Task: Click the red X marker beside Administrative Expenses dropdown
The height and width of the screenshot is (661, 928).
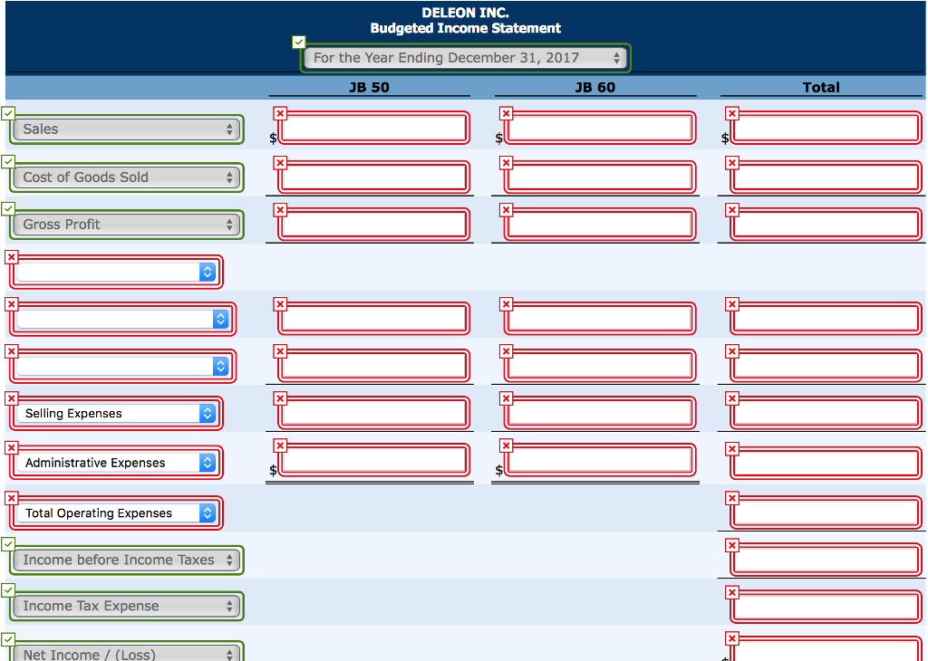Action: pyautogui.click(x=11, y=447)
